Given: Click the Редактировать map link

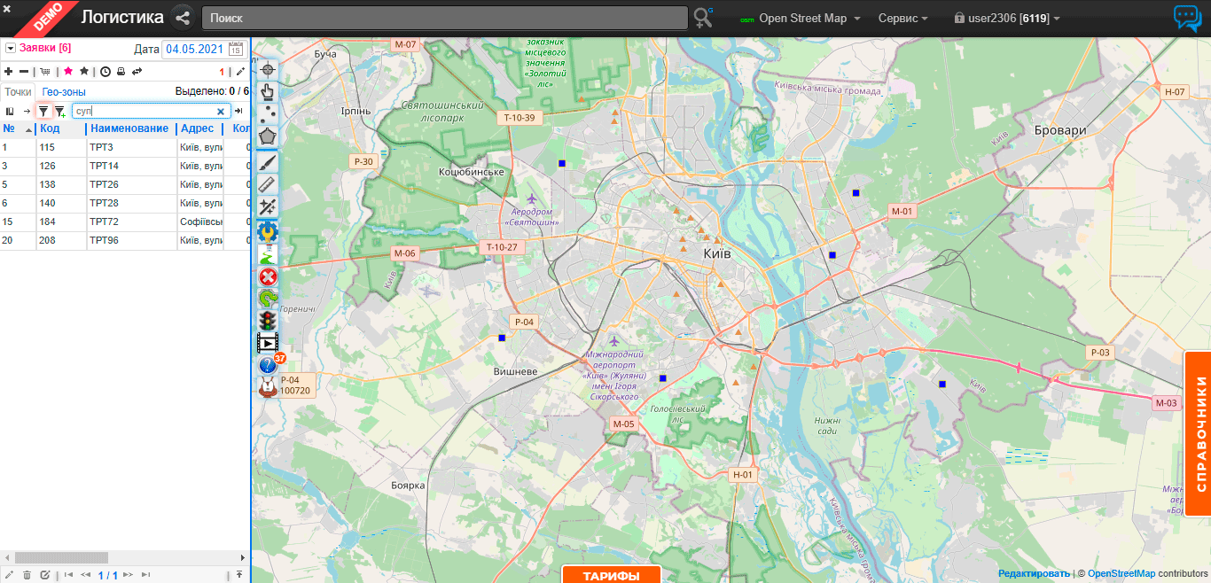Looking at the screenshot, I should [1034, 574].
